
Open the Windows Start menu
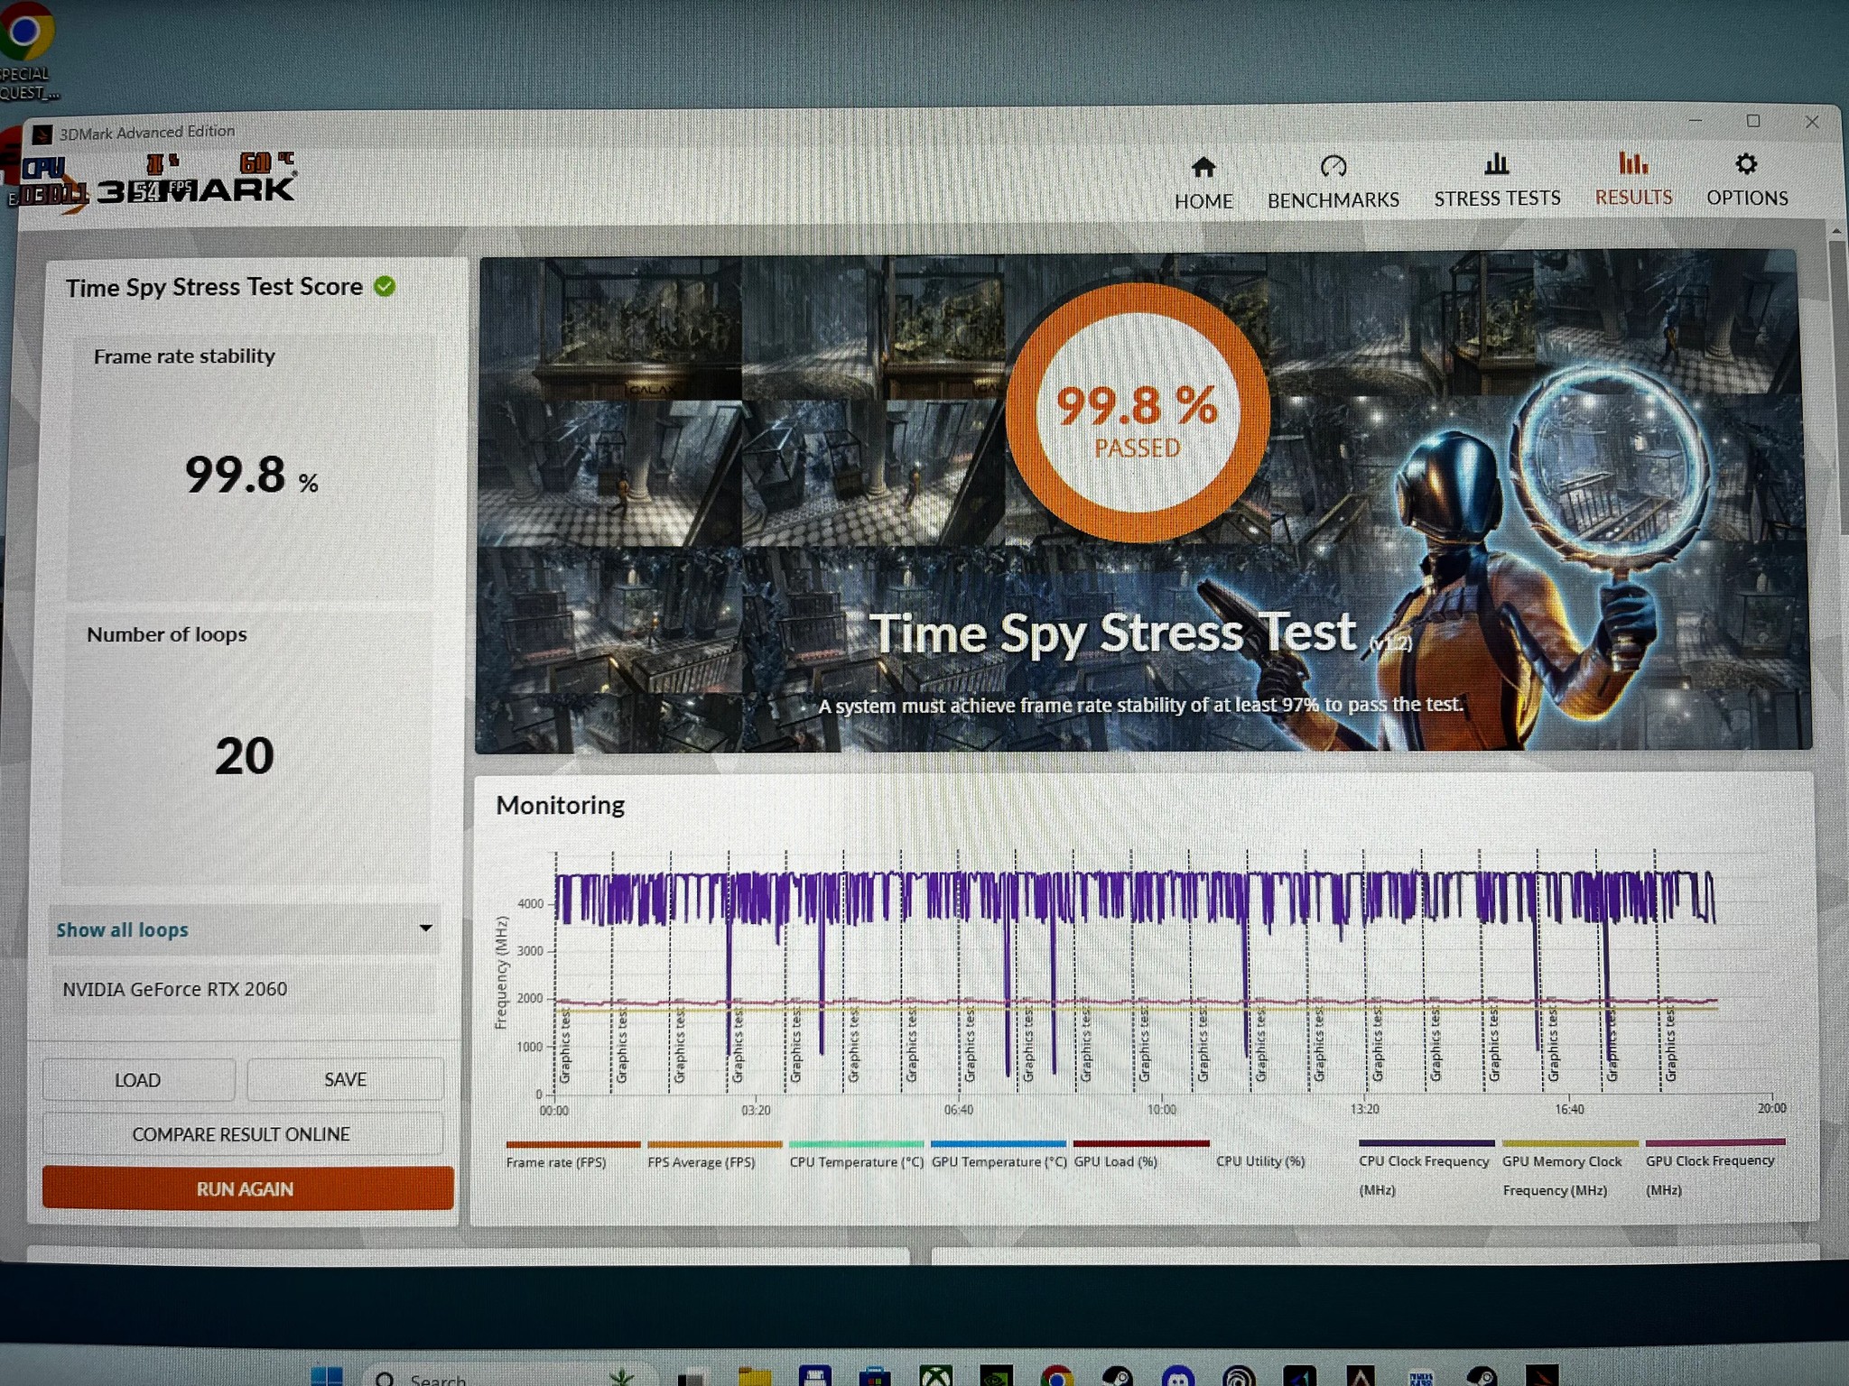(327, 1375)
